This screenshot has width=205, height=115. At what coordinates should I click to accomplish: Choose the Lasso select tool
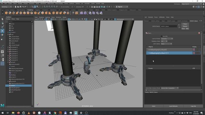(2, 23)
